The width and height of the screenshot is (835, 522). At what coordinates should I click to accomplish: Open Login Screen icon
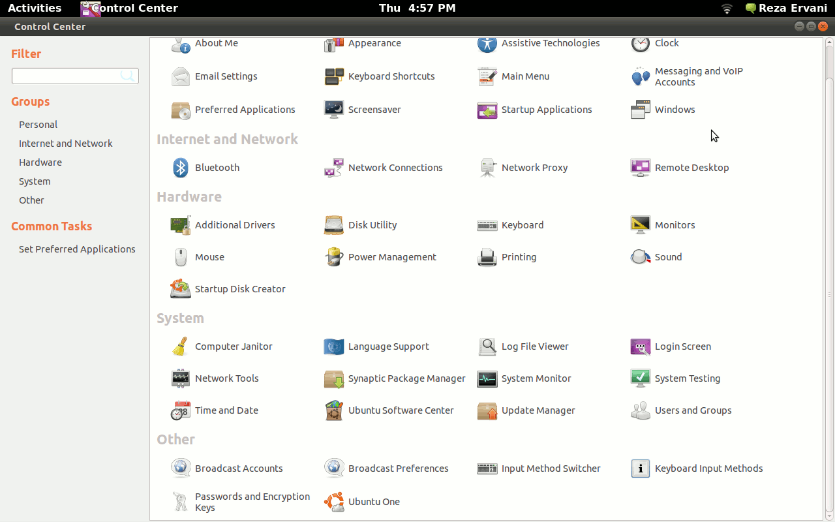tap(641, 346)
